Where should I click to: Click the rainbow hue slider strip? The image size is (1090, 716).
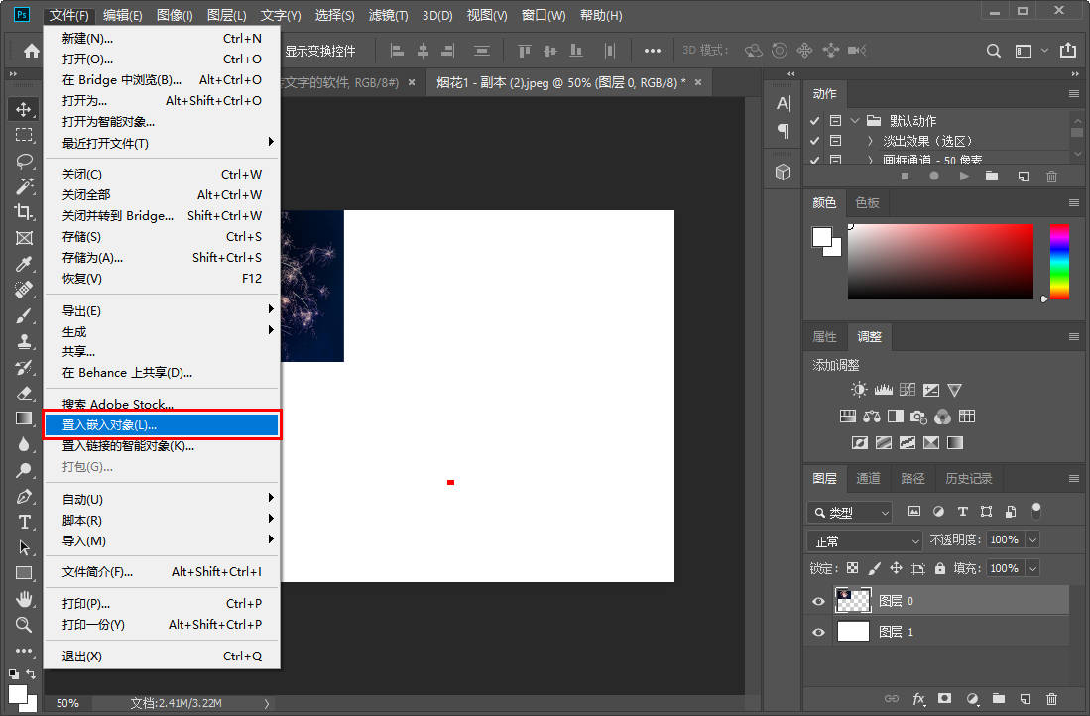tap(1059, 260)
